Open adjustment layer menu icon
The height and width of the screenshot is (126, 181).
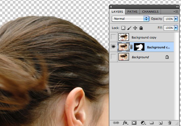click(143, 123)
